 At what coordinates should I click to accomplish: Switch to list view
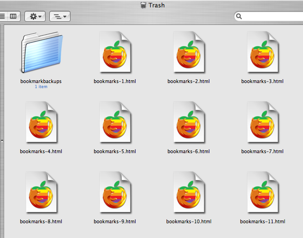pos(3,16)
